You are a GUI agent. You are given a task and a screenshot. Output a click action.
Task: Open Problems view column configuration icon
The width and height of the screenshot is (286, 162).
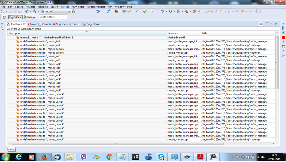click(x=261, y=24)
